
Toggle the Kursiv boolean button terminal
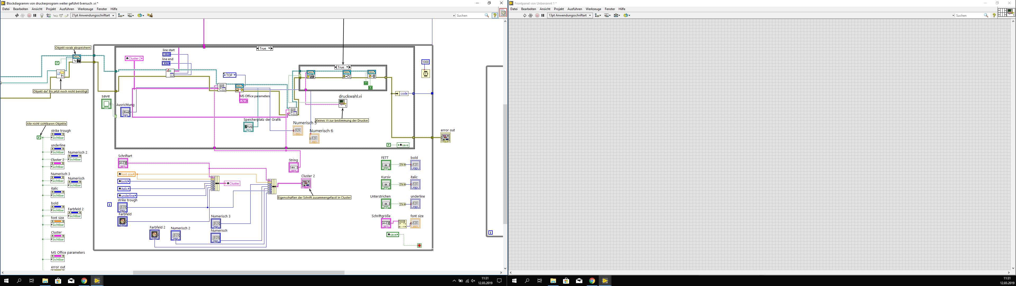(x=386, y=185)
